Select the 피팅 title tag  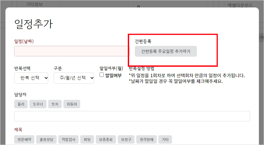point(87,140)
